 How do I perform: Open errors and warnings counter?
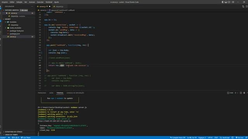coord(15,137)
